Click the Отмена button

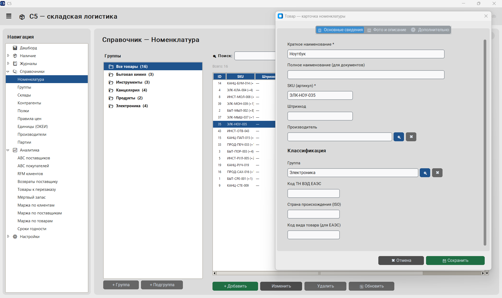point(401,261)
